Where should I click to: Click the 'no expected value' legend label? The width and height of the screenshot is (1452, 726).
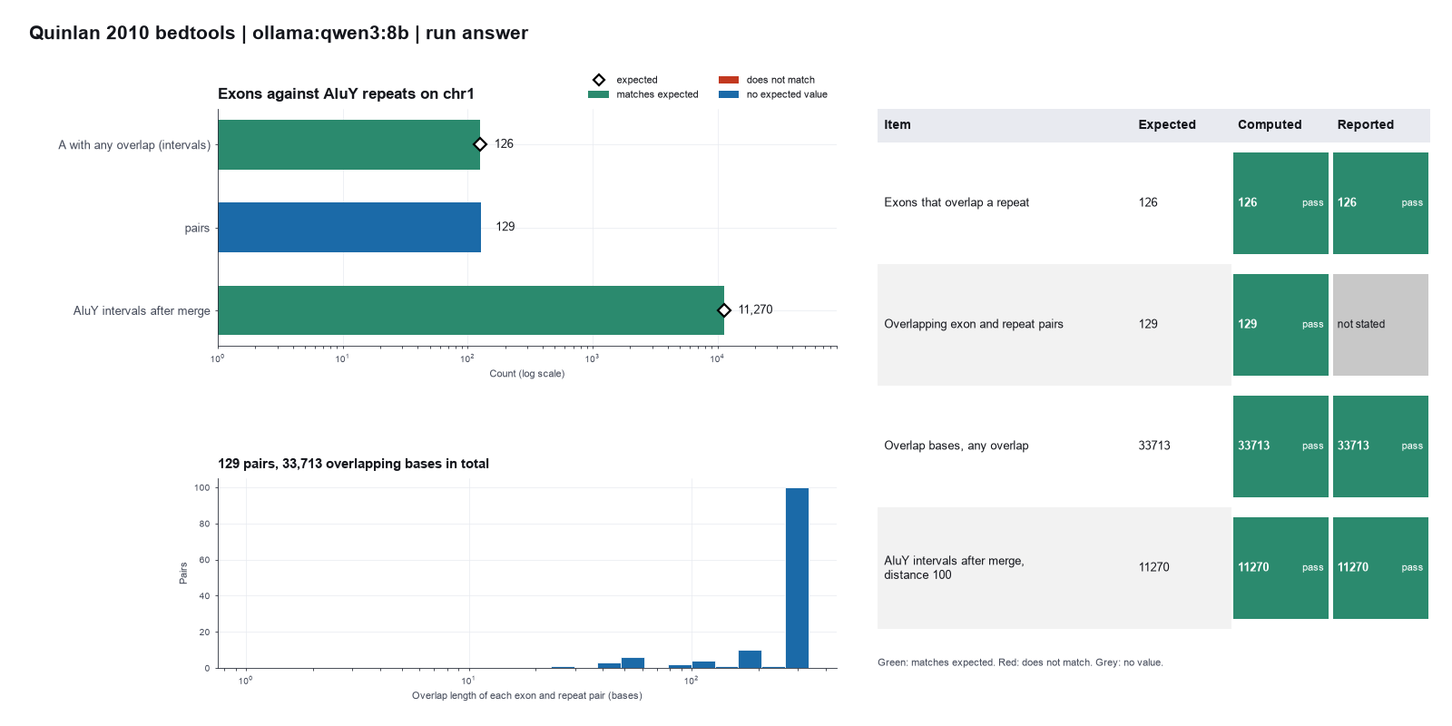(787, 94)
